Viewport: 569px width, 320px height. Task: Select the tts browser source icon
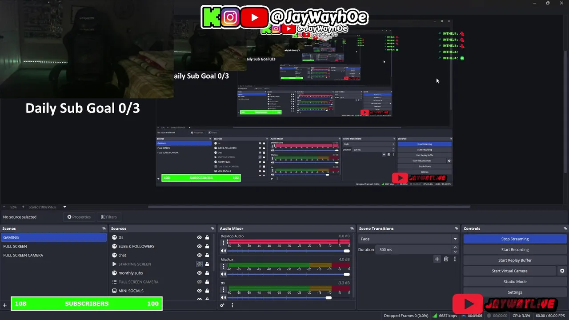(x=114, y=237)
